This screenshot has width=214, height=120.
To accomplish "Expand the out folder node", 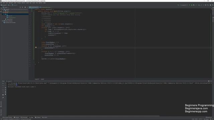I will [x=4, y=13].
